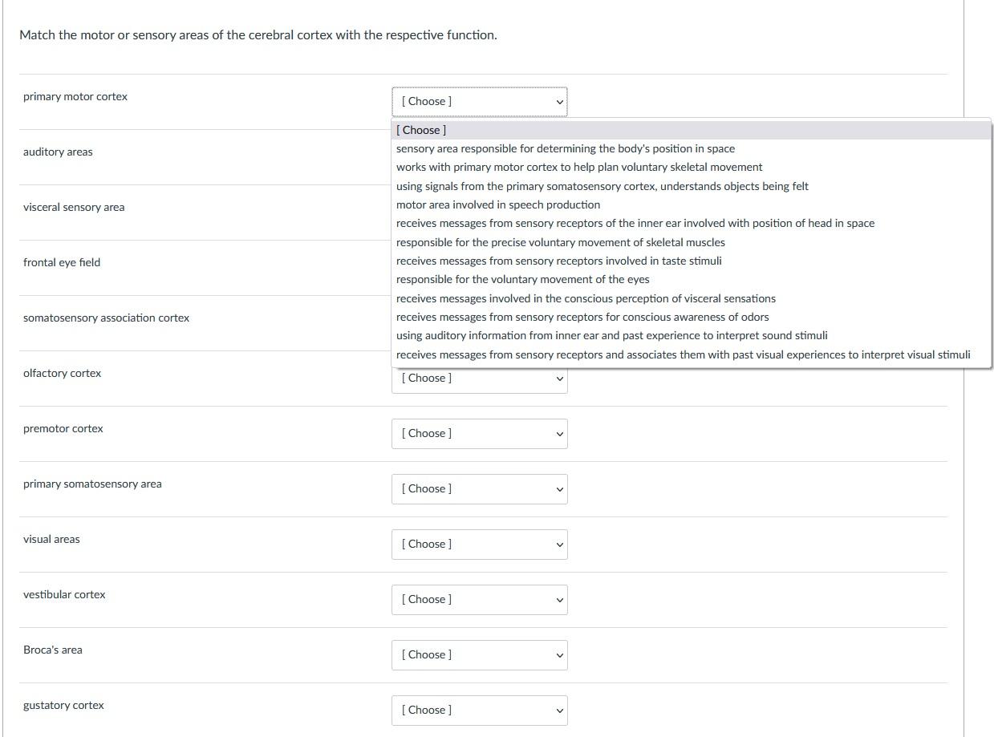Pick the 'interpret sound stimuli' option
Screen dimensions: 994x737
611,335
